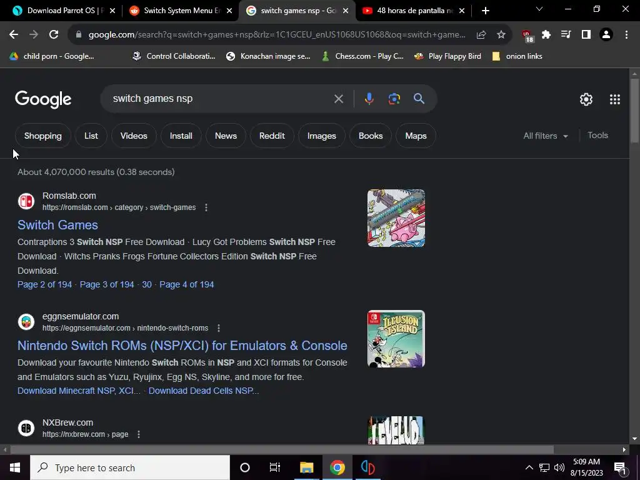Open the Windows Start menu
Screen dimensions: 640x480
(x=15, y=467)
